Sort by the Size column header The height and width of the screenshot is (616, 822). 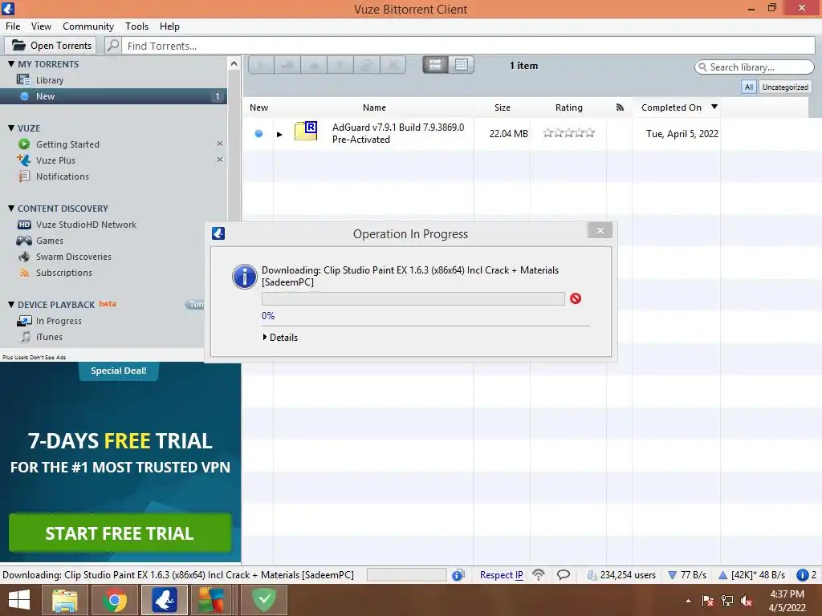tap(503, 107)
